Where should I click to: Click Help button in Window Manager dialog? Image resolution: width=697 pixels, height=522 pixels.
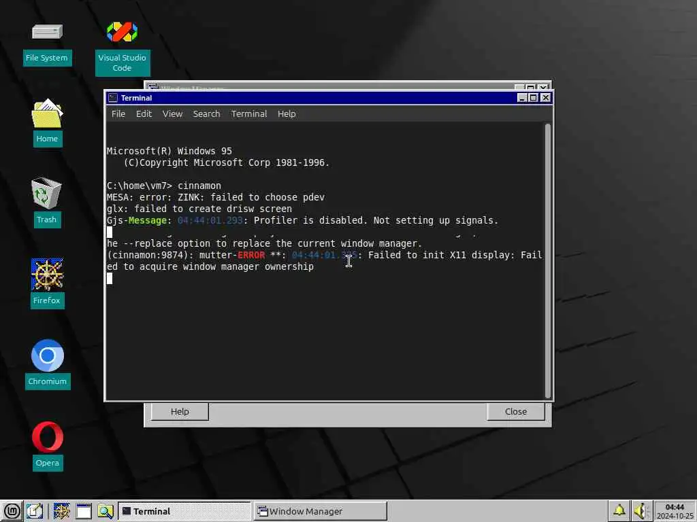pyautogui.click(x=180, y=411)
